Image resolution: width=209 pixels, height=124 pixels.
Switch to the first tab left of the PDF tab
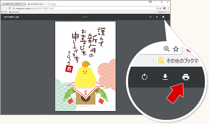(x=14, y=4)
